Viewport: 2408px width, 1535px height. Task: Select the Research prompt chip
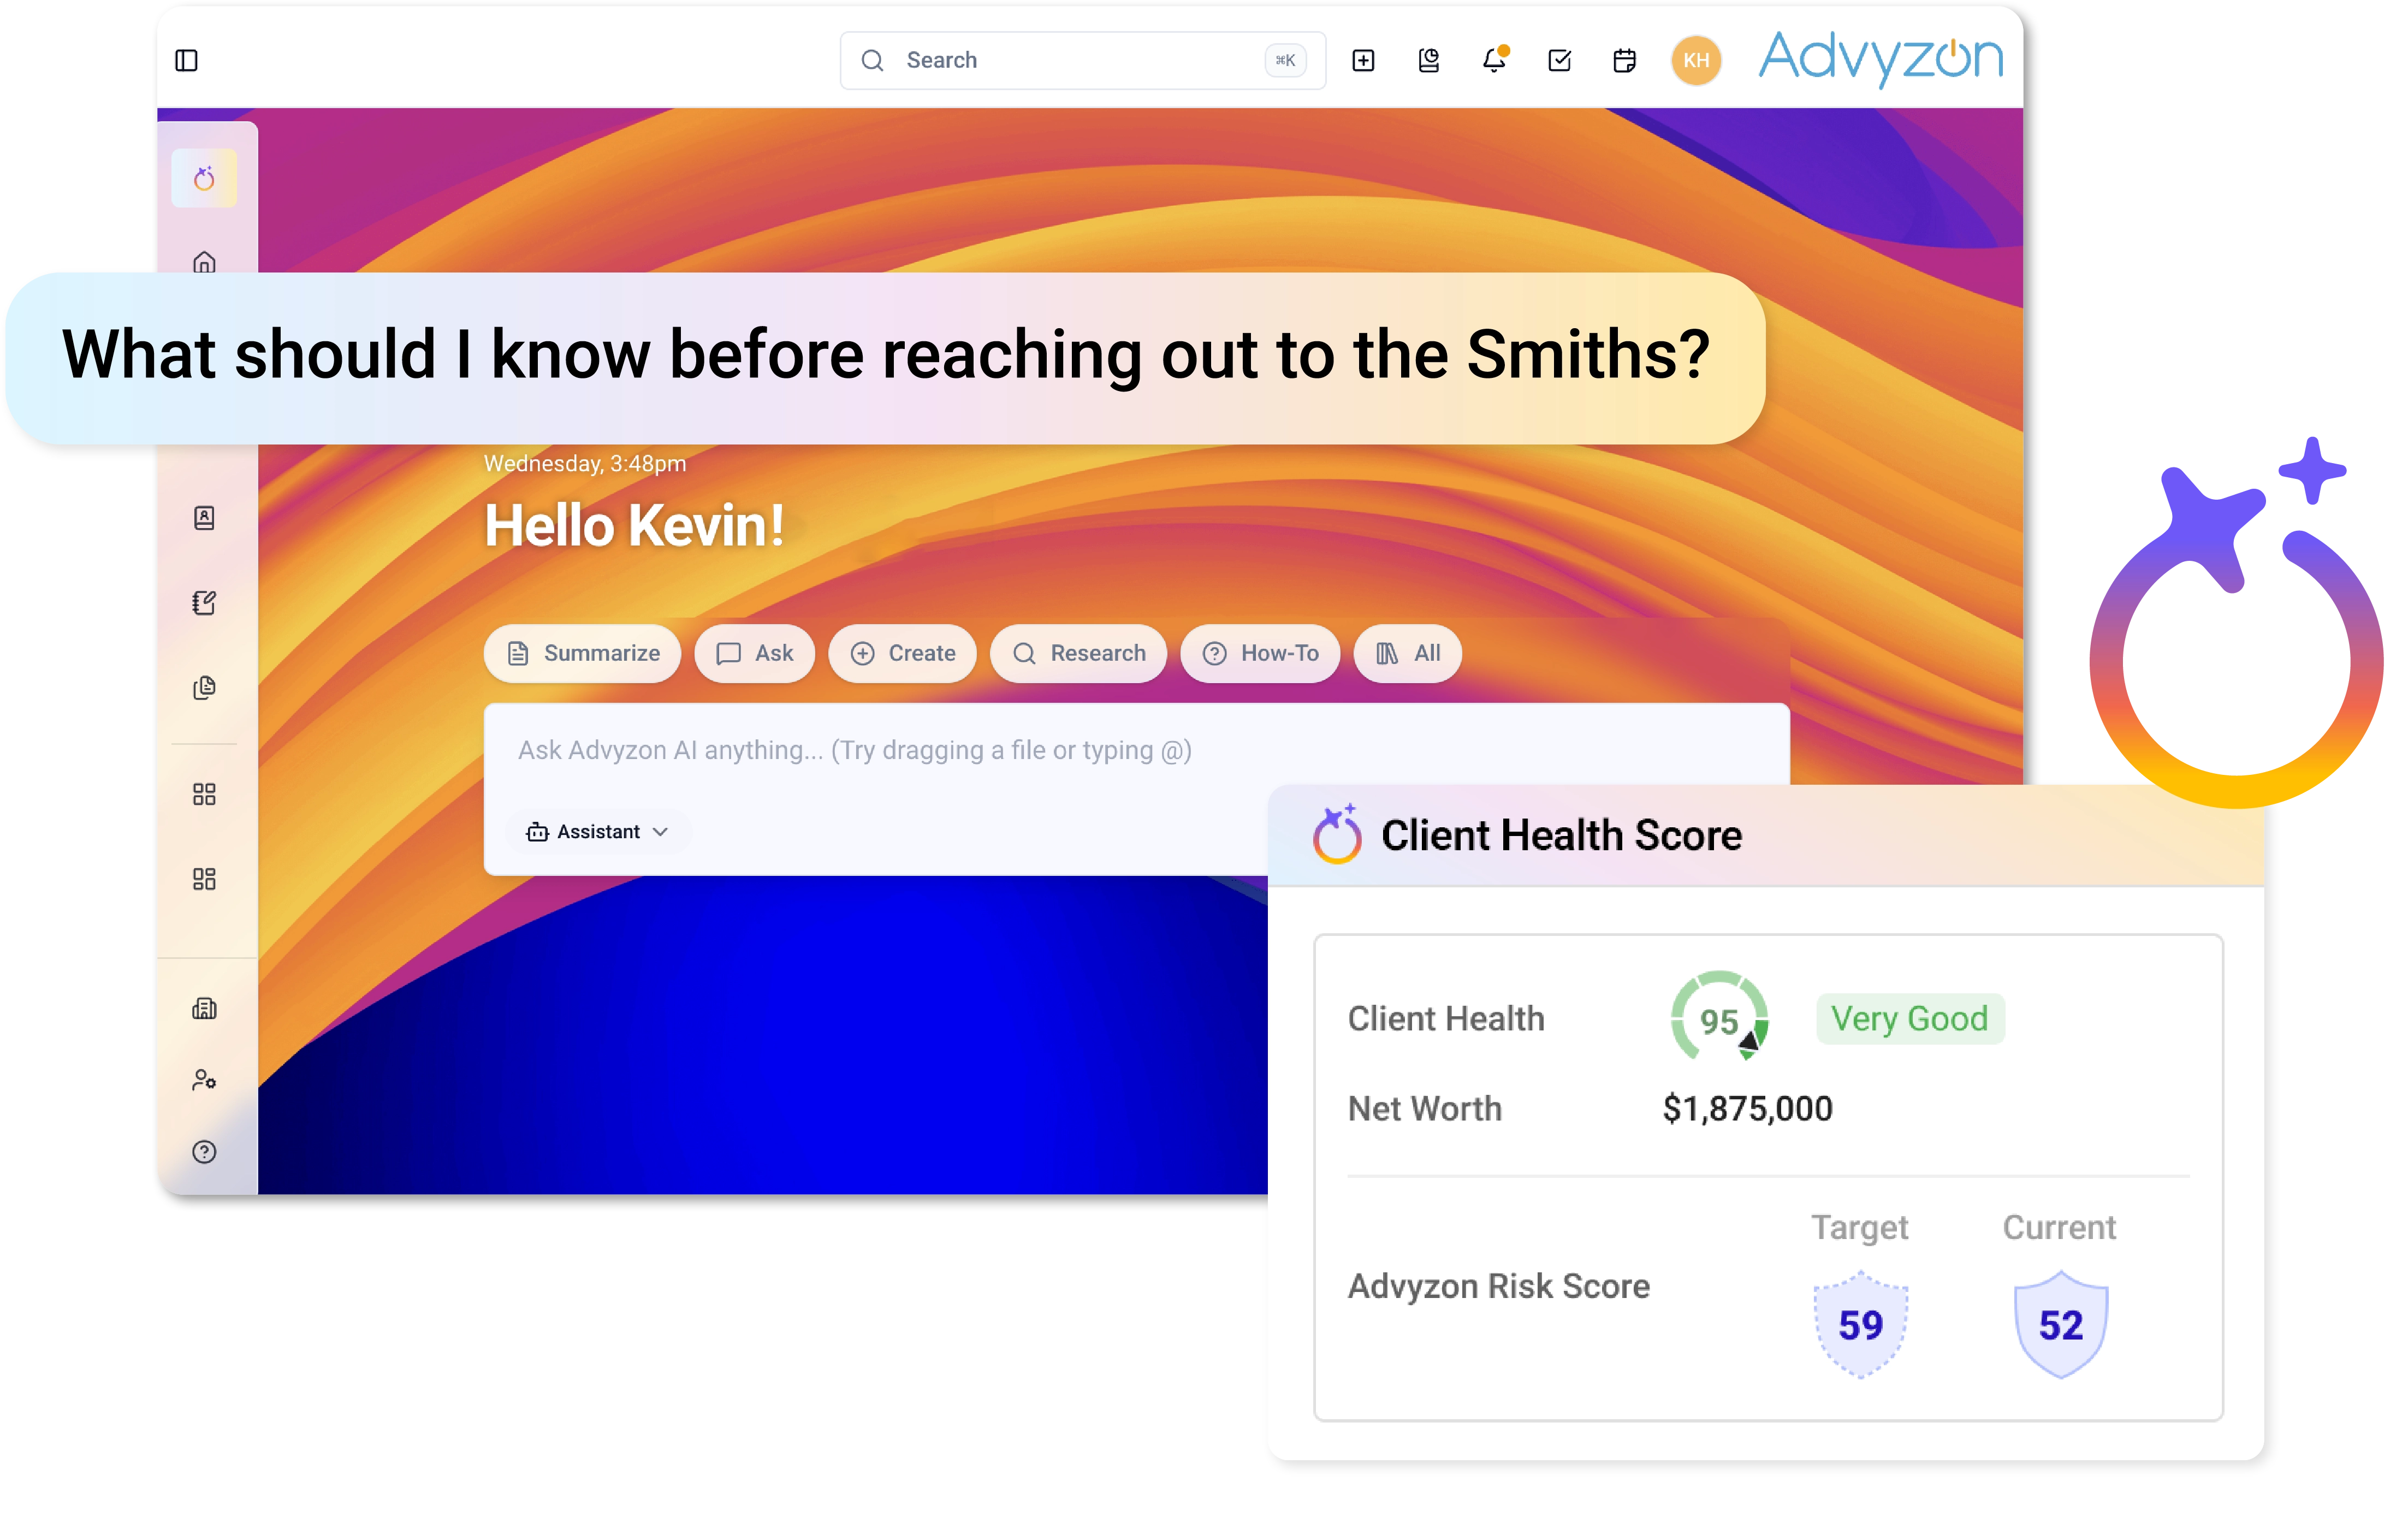pos(1078,654)
